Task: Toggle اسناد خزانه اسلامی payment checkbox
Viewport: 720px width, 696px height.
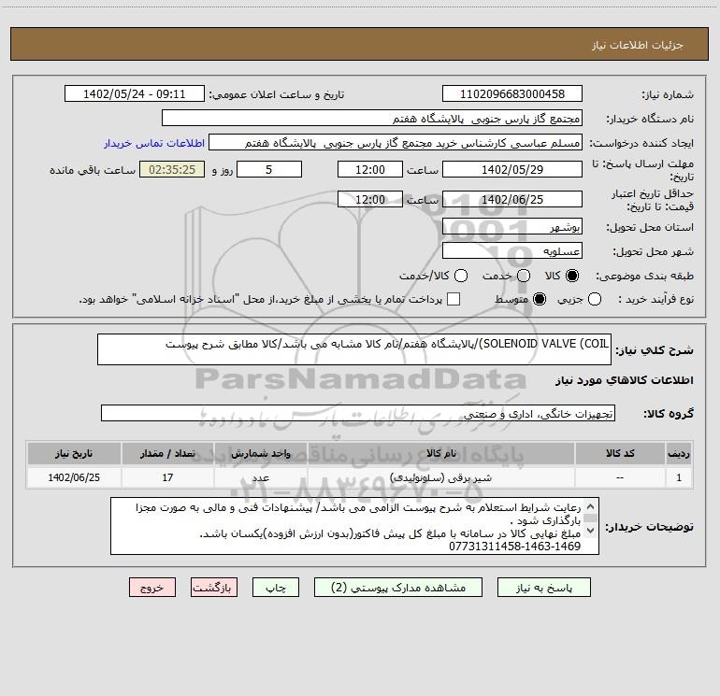Action: click(x=454, y=299)
